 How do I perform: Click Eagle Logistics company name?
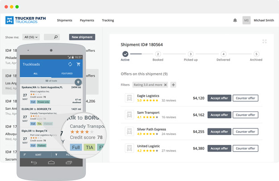148,96
